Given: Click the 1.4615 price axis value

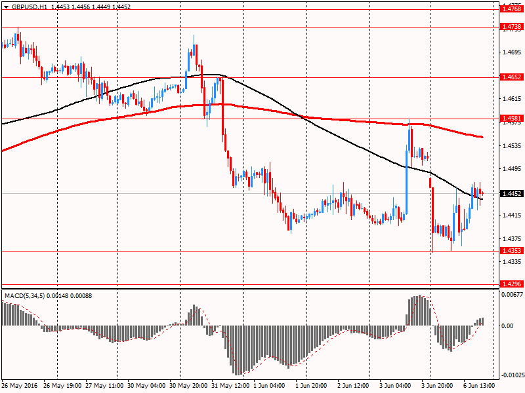Looking at the screenshot, I should point(513,99).
